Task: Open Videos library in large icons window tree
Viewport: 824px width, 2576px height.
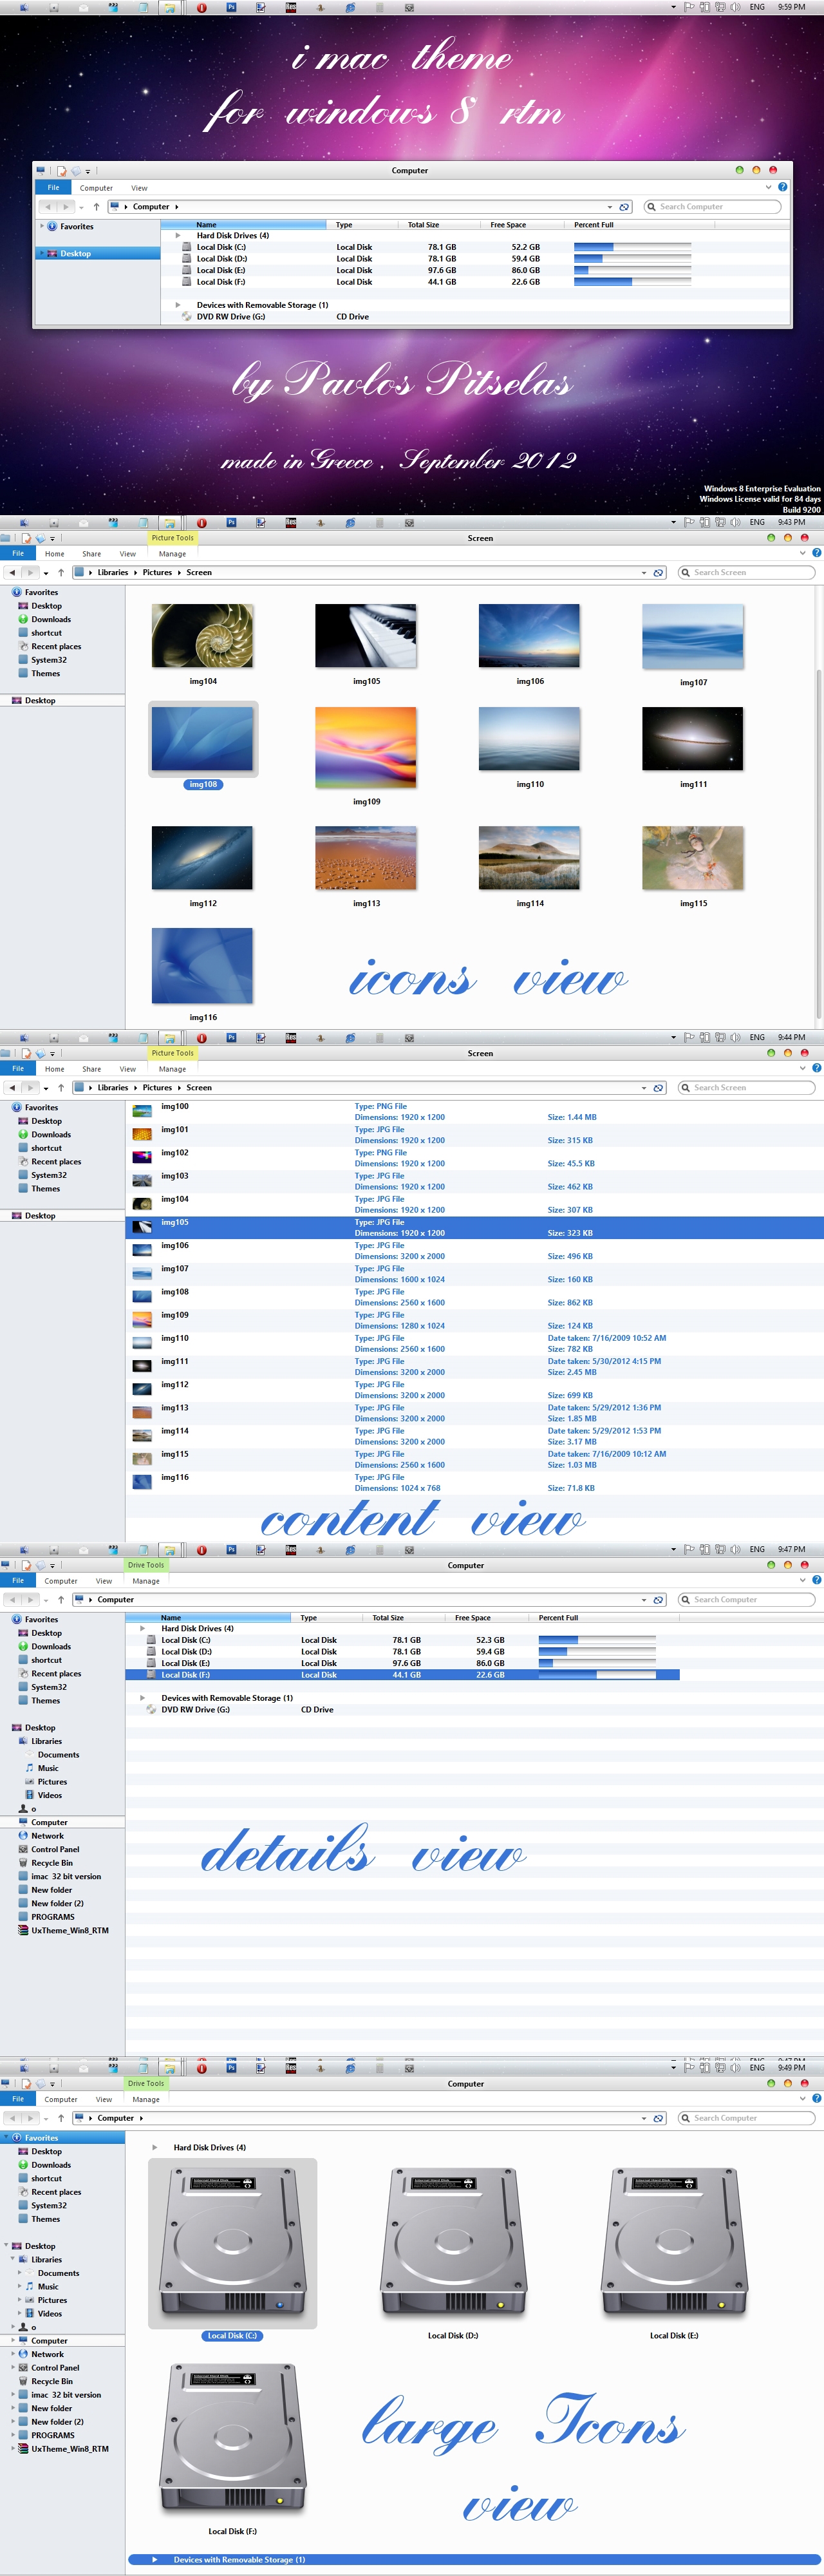Action: (49, 2314)
